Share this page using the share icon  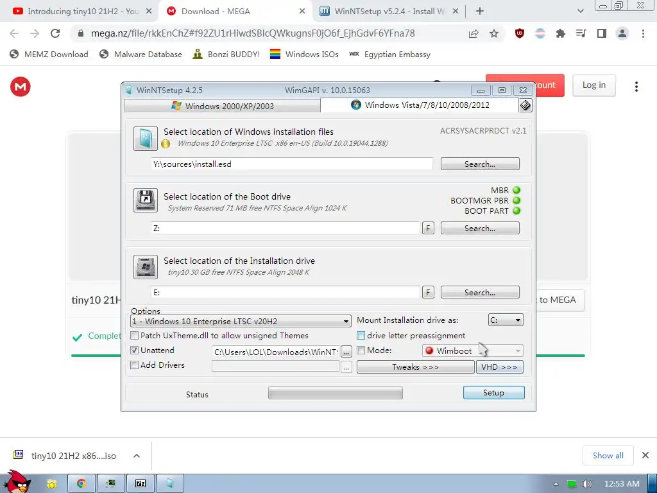click(474, 33)
